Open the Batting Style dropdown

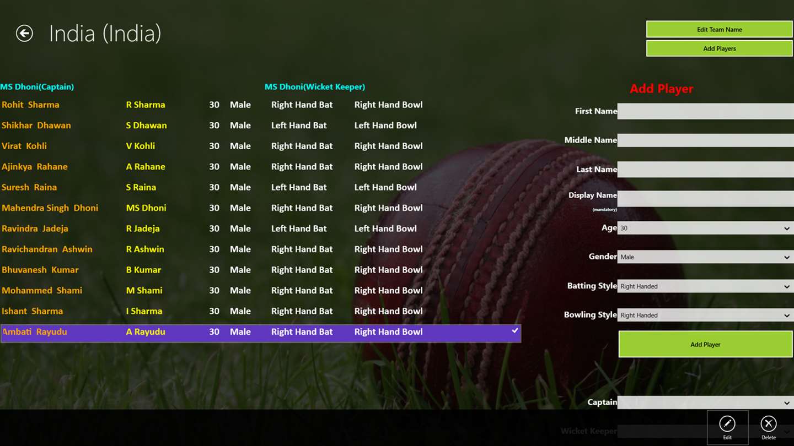point(706,286)
